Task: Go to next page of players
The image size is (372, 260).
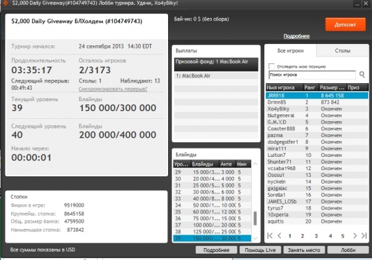Action: [x=355, y=235]
